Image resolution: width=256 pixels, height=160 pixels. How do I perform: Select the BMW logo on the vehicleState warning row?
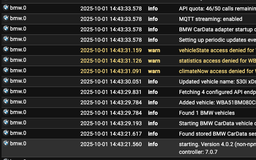pyautogui.click(x=6, y=49)
